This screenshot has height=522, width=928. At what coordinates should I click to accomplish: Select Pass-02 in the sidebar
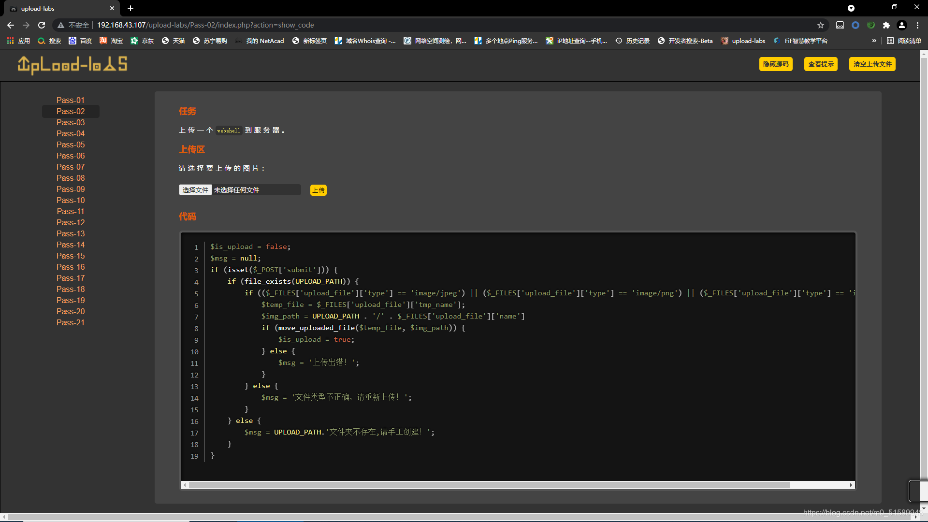pyautogui.click(x=71, y=111)
